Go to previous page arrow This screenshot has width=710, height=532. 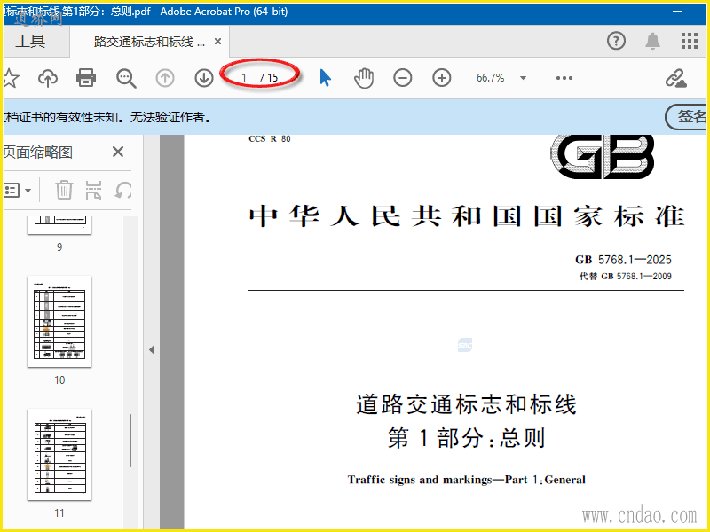(x=165, y=78)
